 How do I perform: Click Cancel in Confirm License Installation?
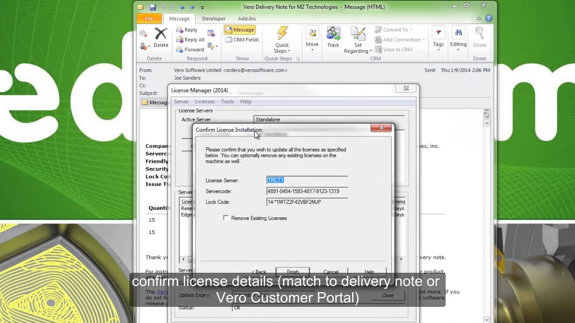point(331,272)
